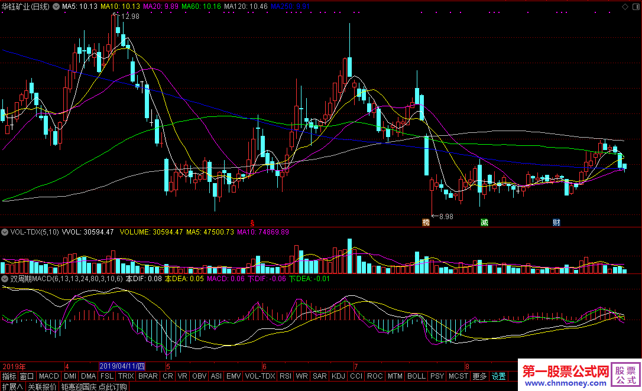
Task: Click the 12.98 high price label
Action: tap(130, 17)
